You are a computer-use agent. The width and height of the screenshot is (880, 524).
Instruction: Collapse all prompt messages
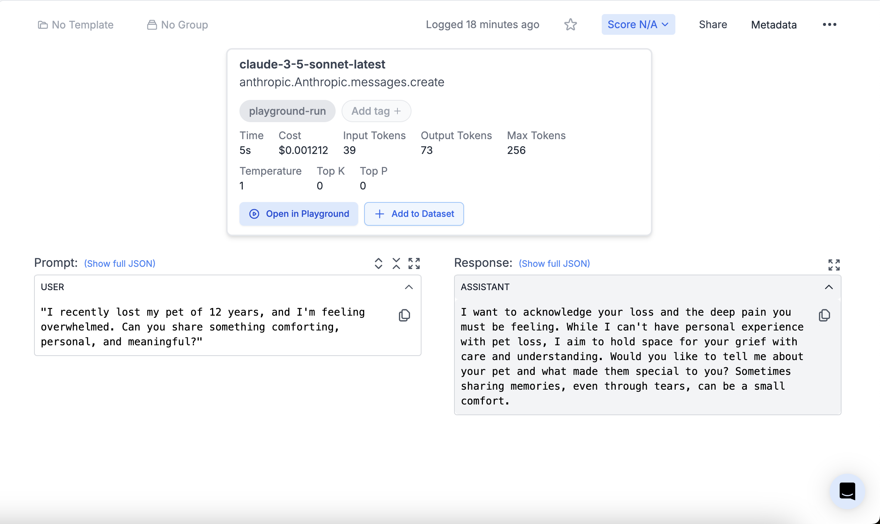396,263
